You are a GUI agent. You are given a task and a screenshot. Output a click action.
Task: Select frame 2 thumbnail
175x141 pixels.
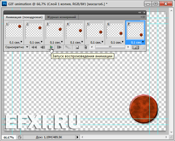coord(34,31)
